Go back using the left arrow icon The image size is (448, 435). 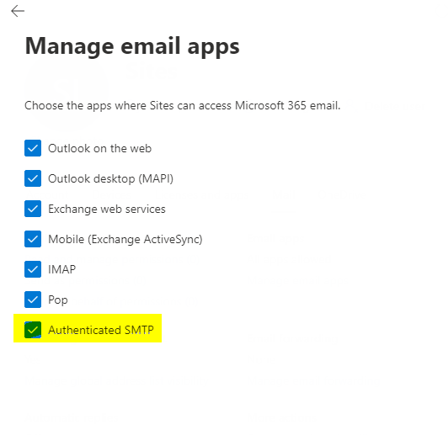(18, 11)
